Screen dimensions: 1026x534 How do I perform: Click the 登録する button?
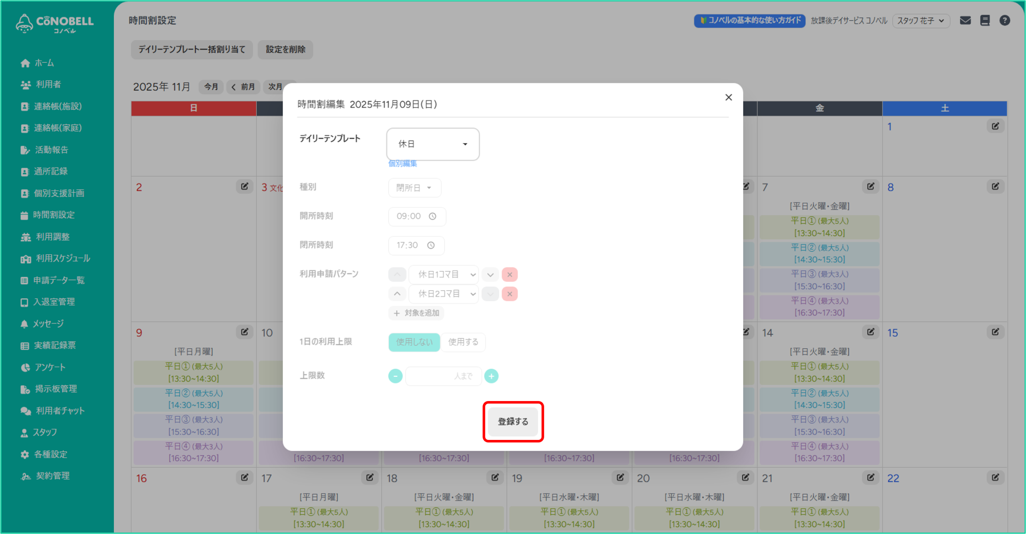[513, 422]
